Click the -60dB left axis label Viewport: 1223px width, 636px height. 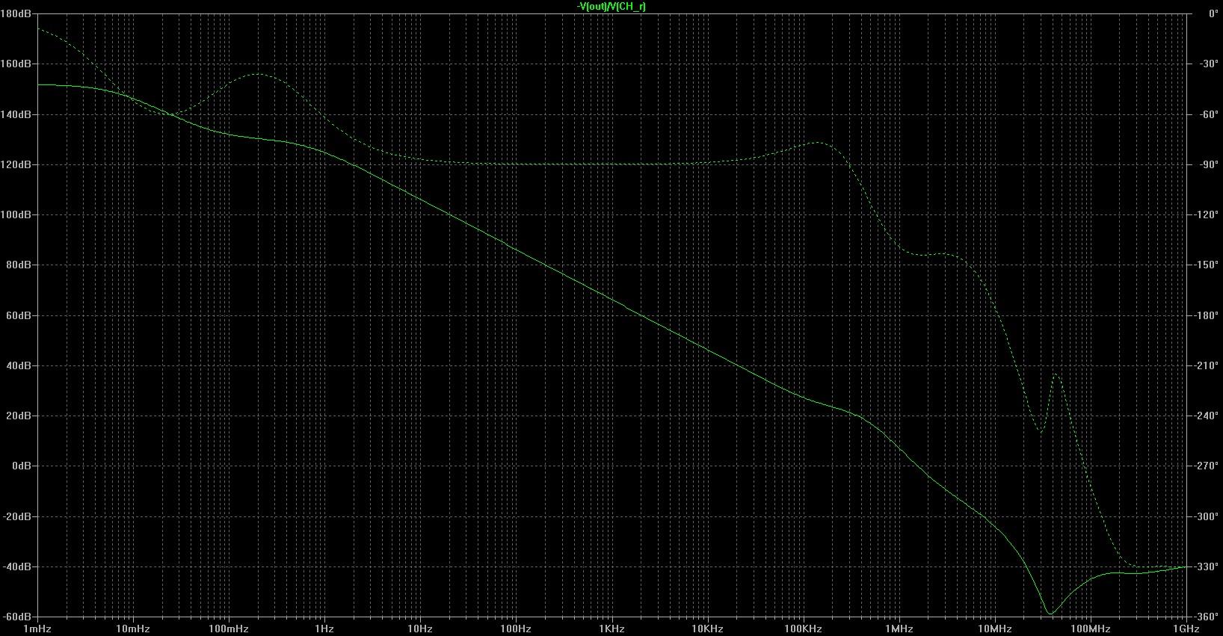point(16,617)
